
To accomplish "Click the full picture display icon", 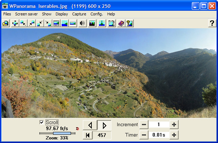I will coord(65,23).
